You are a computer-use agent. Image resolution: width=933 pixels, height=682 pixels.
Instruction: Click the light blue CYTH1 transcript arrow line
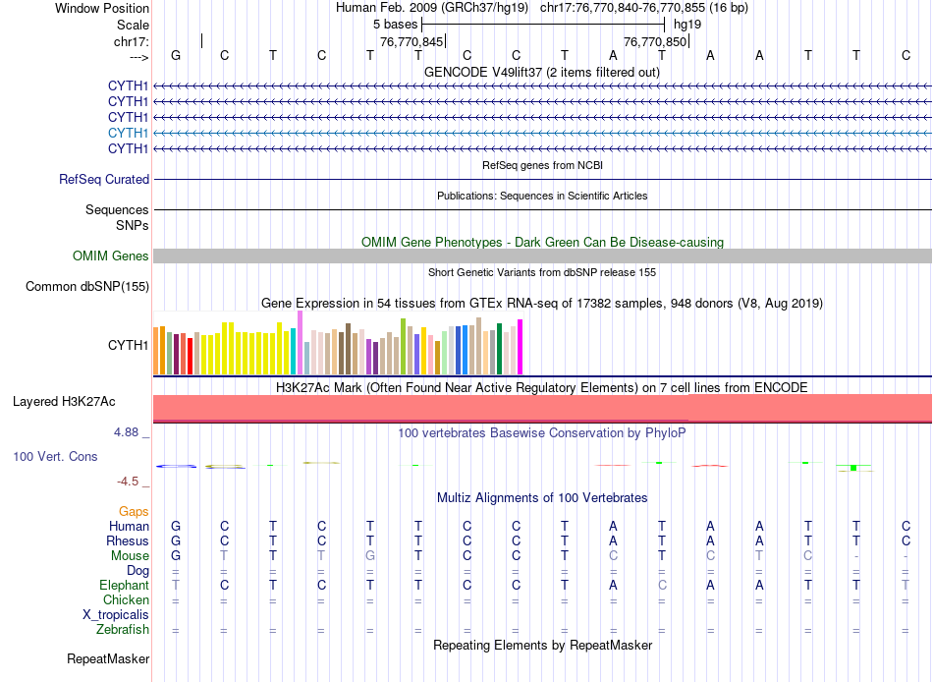click(543, 133)
